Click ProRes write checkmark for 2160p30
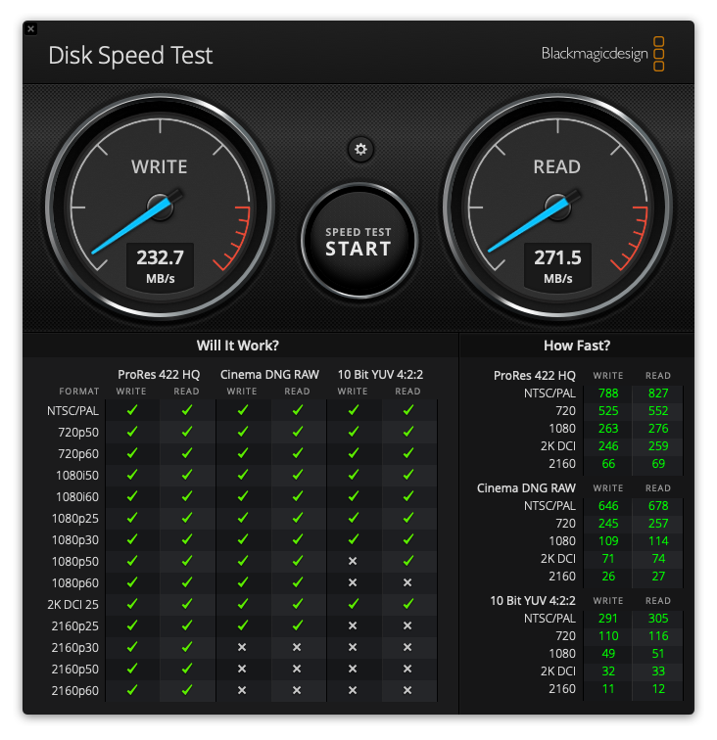The height and width of the screenshot is (740, 717). click(132, 647)
